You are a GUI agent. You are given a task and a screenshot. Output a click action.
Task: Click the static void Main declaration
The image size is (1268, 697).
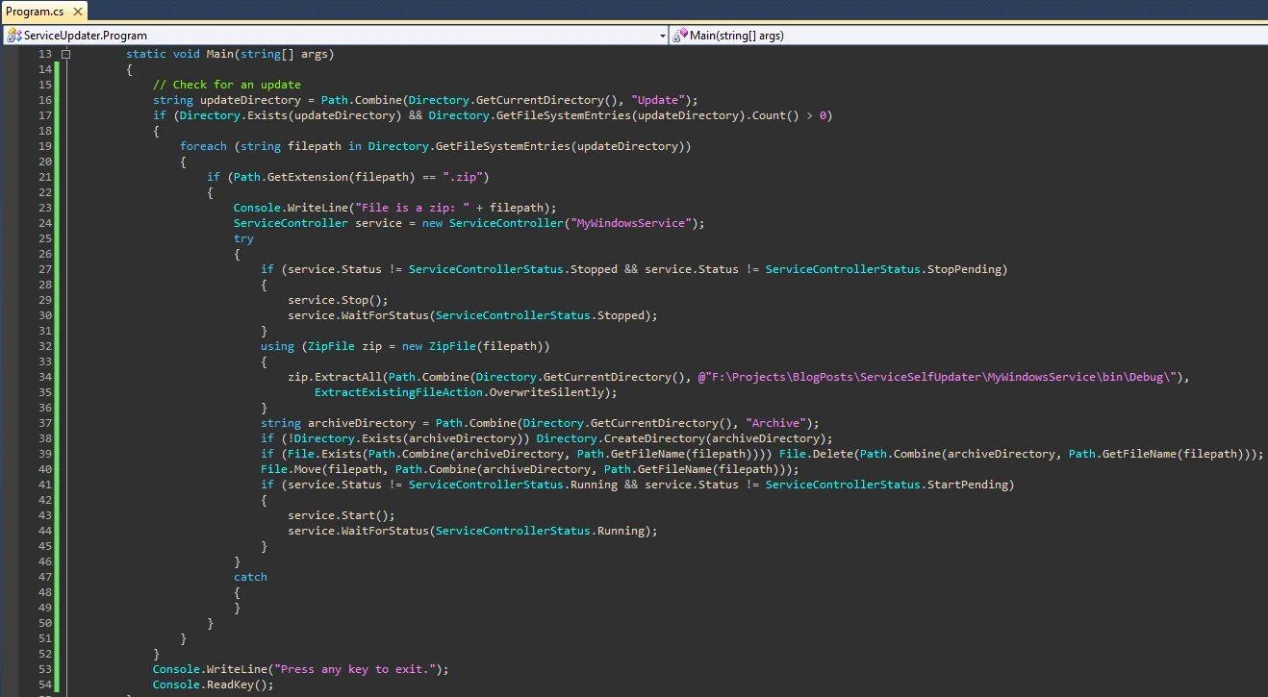click(230, 54)
